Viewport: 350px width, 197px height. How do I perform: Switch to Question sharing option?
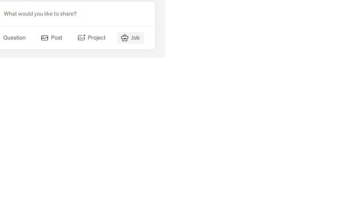pos(14,38)
